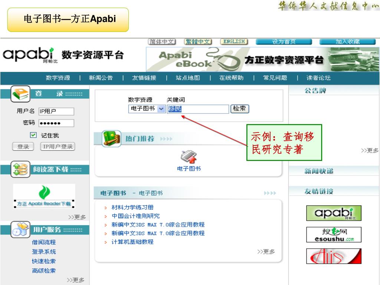
Task: Open the book 材料力学练习册
Action: click(x=132, y=207)
